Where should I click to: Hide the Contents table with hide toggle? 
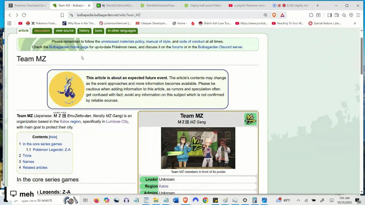tap(53, 137)
